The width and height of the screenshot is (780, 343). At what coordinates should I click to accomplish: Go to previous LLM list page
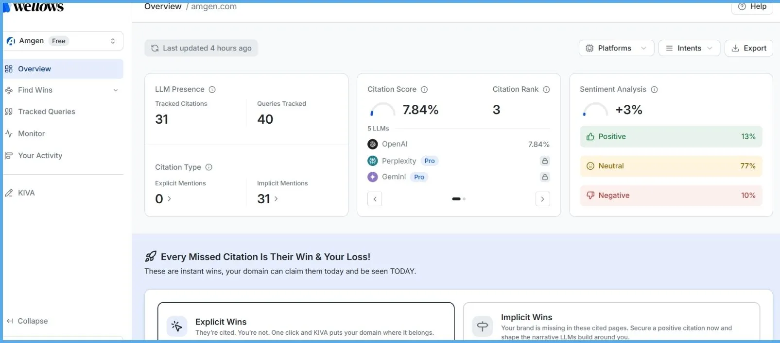[375, 199]
